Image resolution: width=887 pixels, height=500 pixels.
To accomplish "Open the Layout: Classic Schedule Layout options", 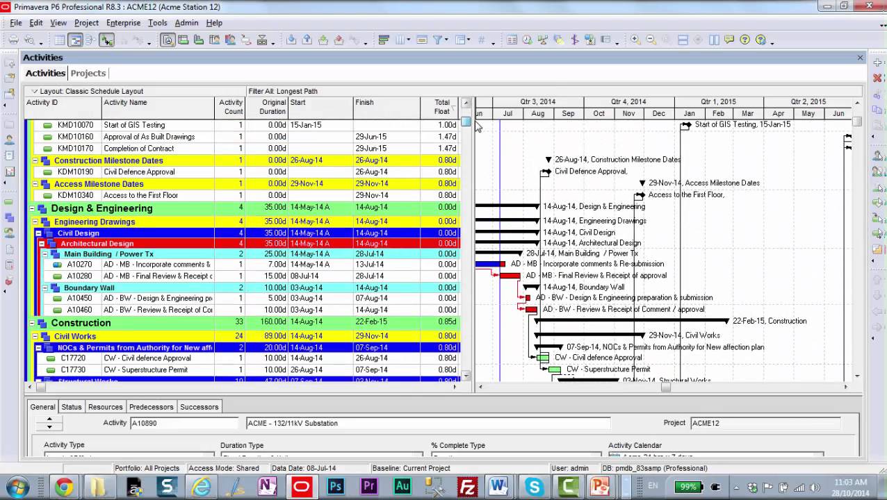I will [33, 91].
